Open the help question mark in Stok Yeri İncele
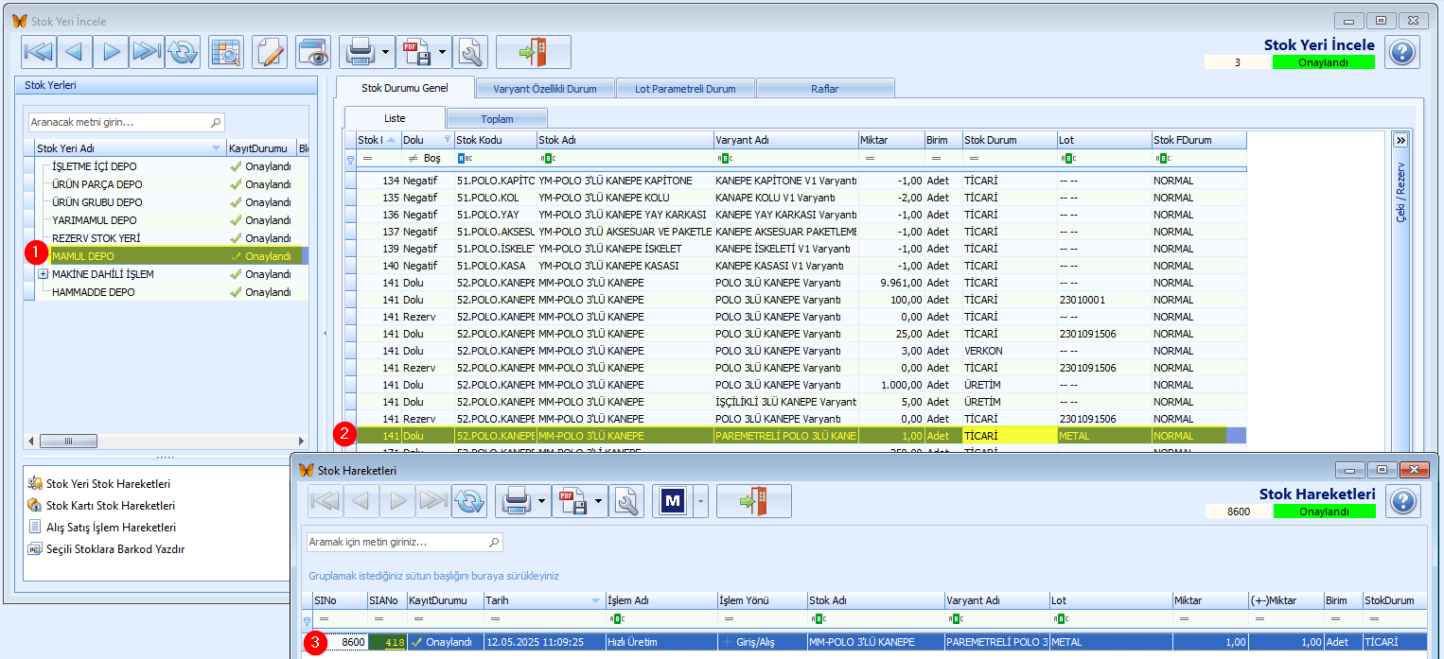Screen dimensions: 1444x659 click(x=1402, y=52)
